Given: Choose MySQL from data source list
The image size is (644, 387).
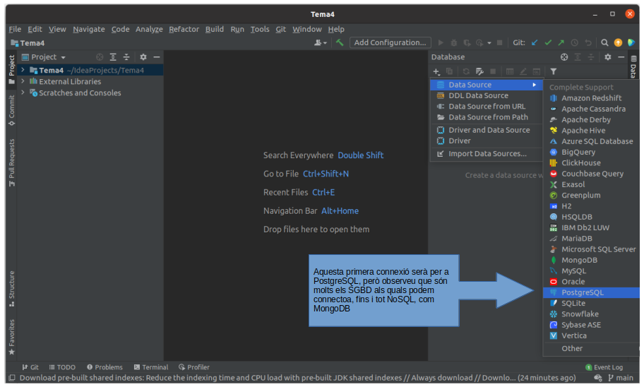Looking at the screenshot, I should pyautogui.click(x=591, y=270).
